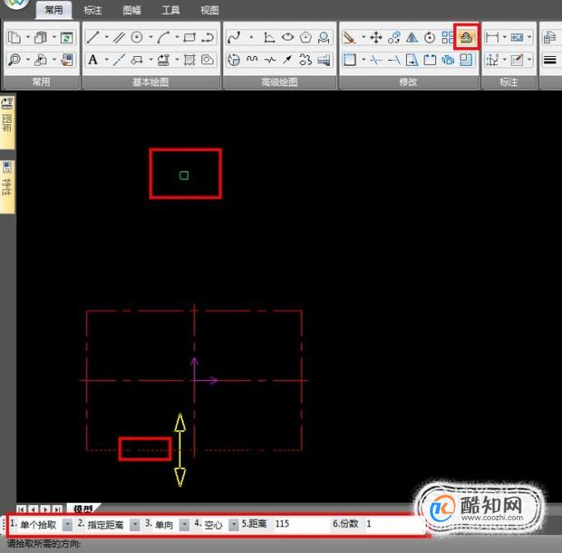
Task: Select the Spline curve tool
Action: tap(234, 37)
